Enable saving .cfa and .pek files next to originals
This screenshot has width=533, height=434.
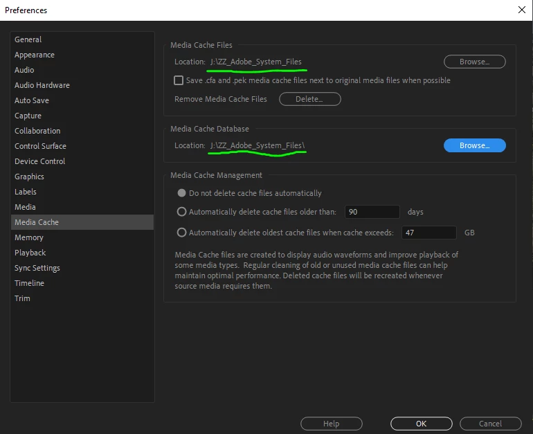pos(179,80)
